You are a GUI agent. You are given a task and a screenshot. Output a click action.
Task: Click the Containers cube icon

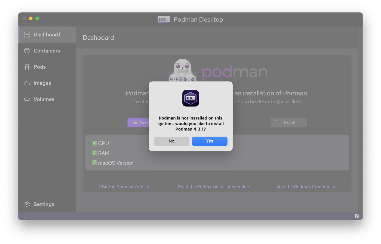(27, 51)
